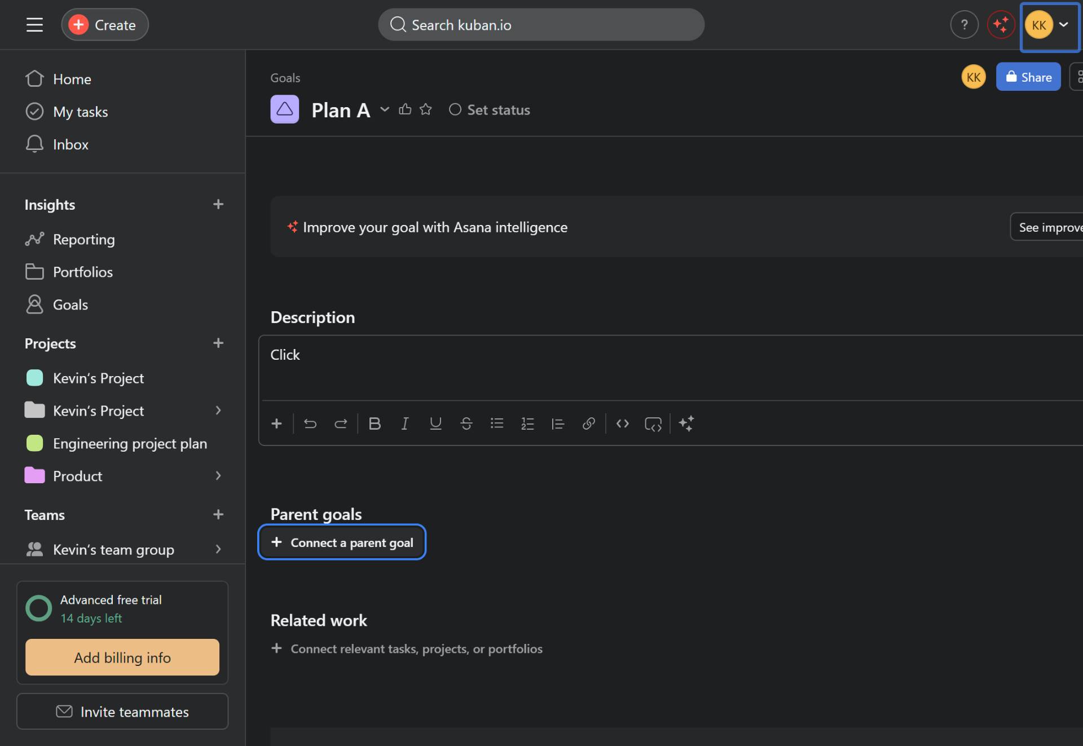
Task: Star the Plan A goal
Action: 426,109
